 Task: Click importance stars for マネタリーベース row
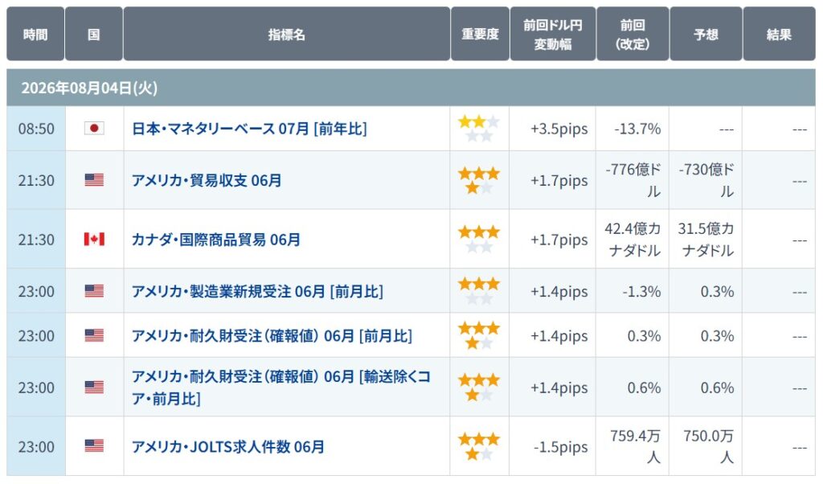click(x=479, y=129)
